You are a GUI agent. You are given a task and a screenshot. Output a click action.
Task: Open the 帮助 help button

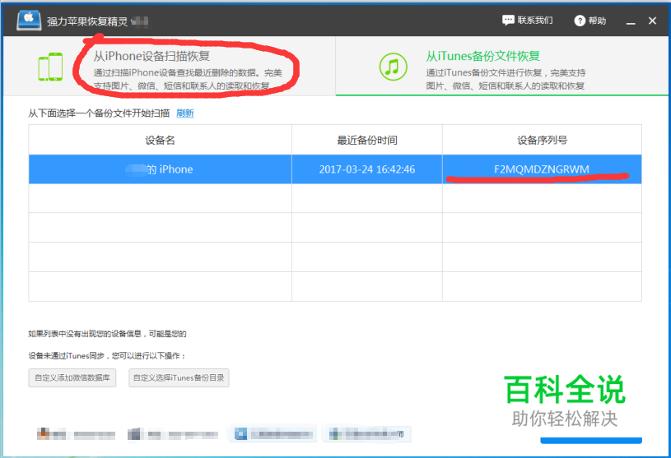pyautogui.click(x=590, y=21)
